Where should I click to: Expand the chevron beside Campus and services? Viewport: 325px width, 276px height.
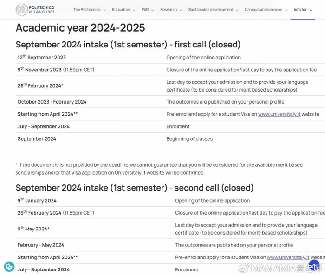pos(286,10)
